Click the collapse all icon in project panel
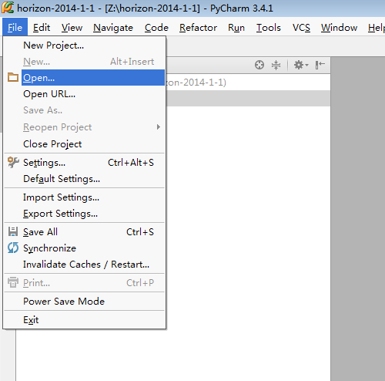The width and height of the screenshot is (385, 381). tap(276, 65)
